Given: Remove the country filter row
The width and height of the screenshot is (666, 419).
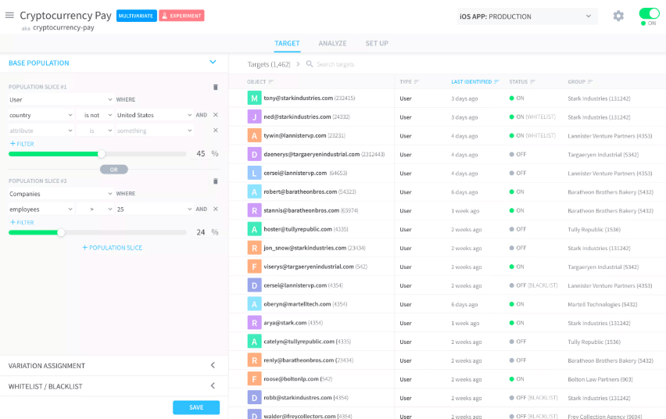Looking at the screenshot, I should 216,115.
